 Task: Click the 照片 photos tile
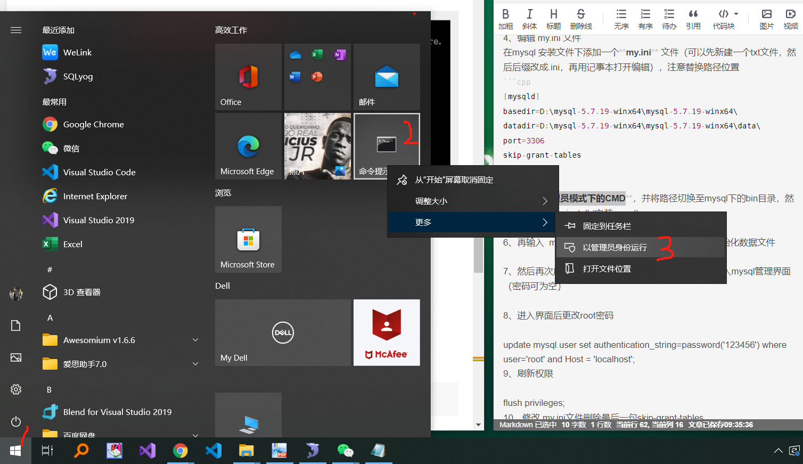(x=317, y=146)
